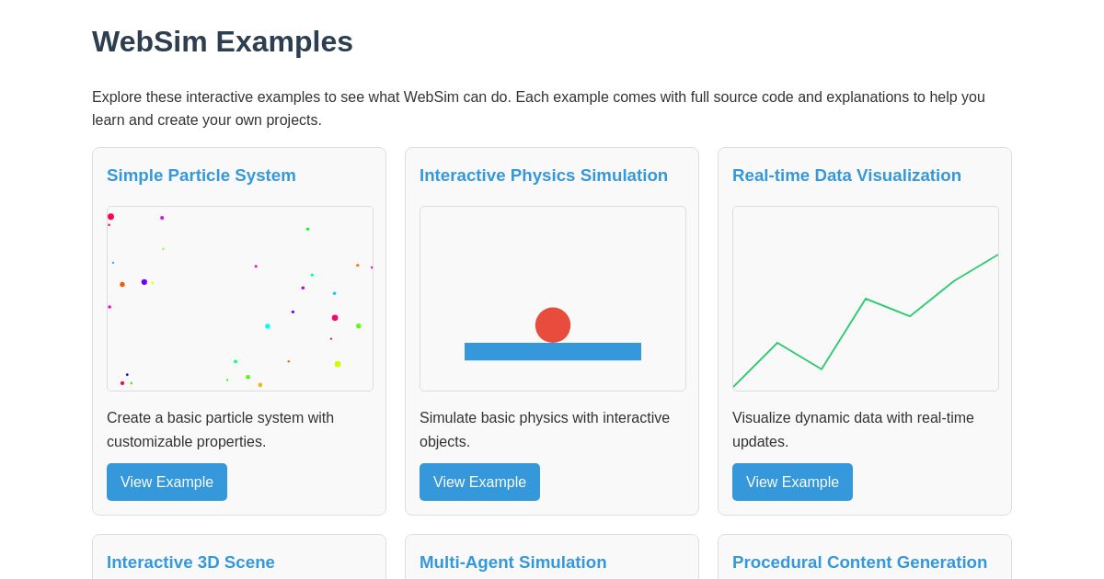Open the Procedural Content Generation example link
Viewport: 1104px width, 579px height.
click(859, 562)
